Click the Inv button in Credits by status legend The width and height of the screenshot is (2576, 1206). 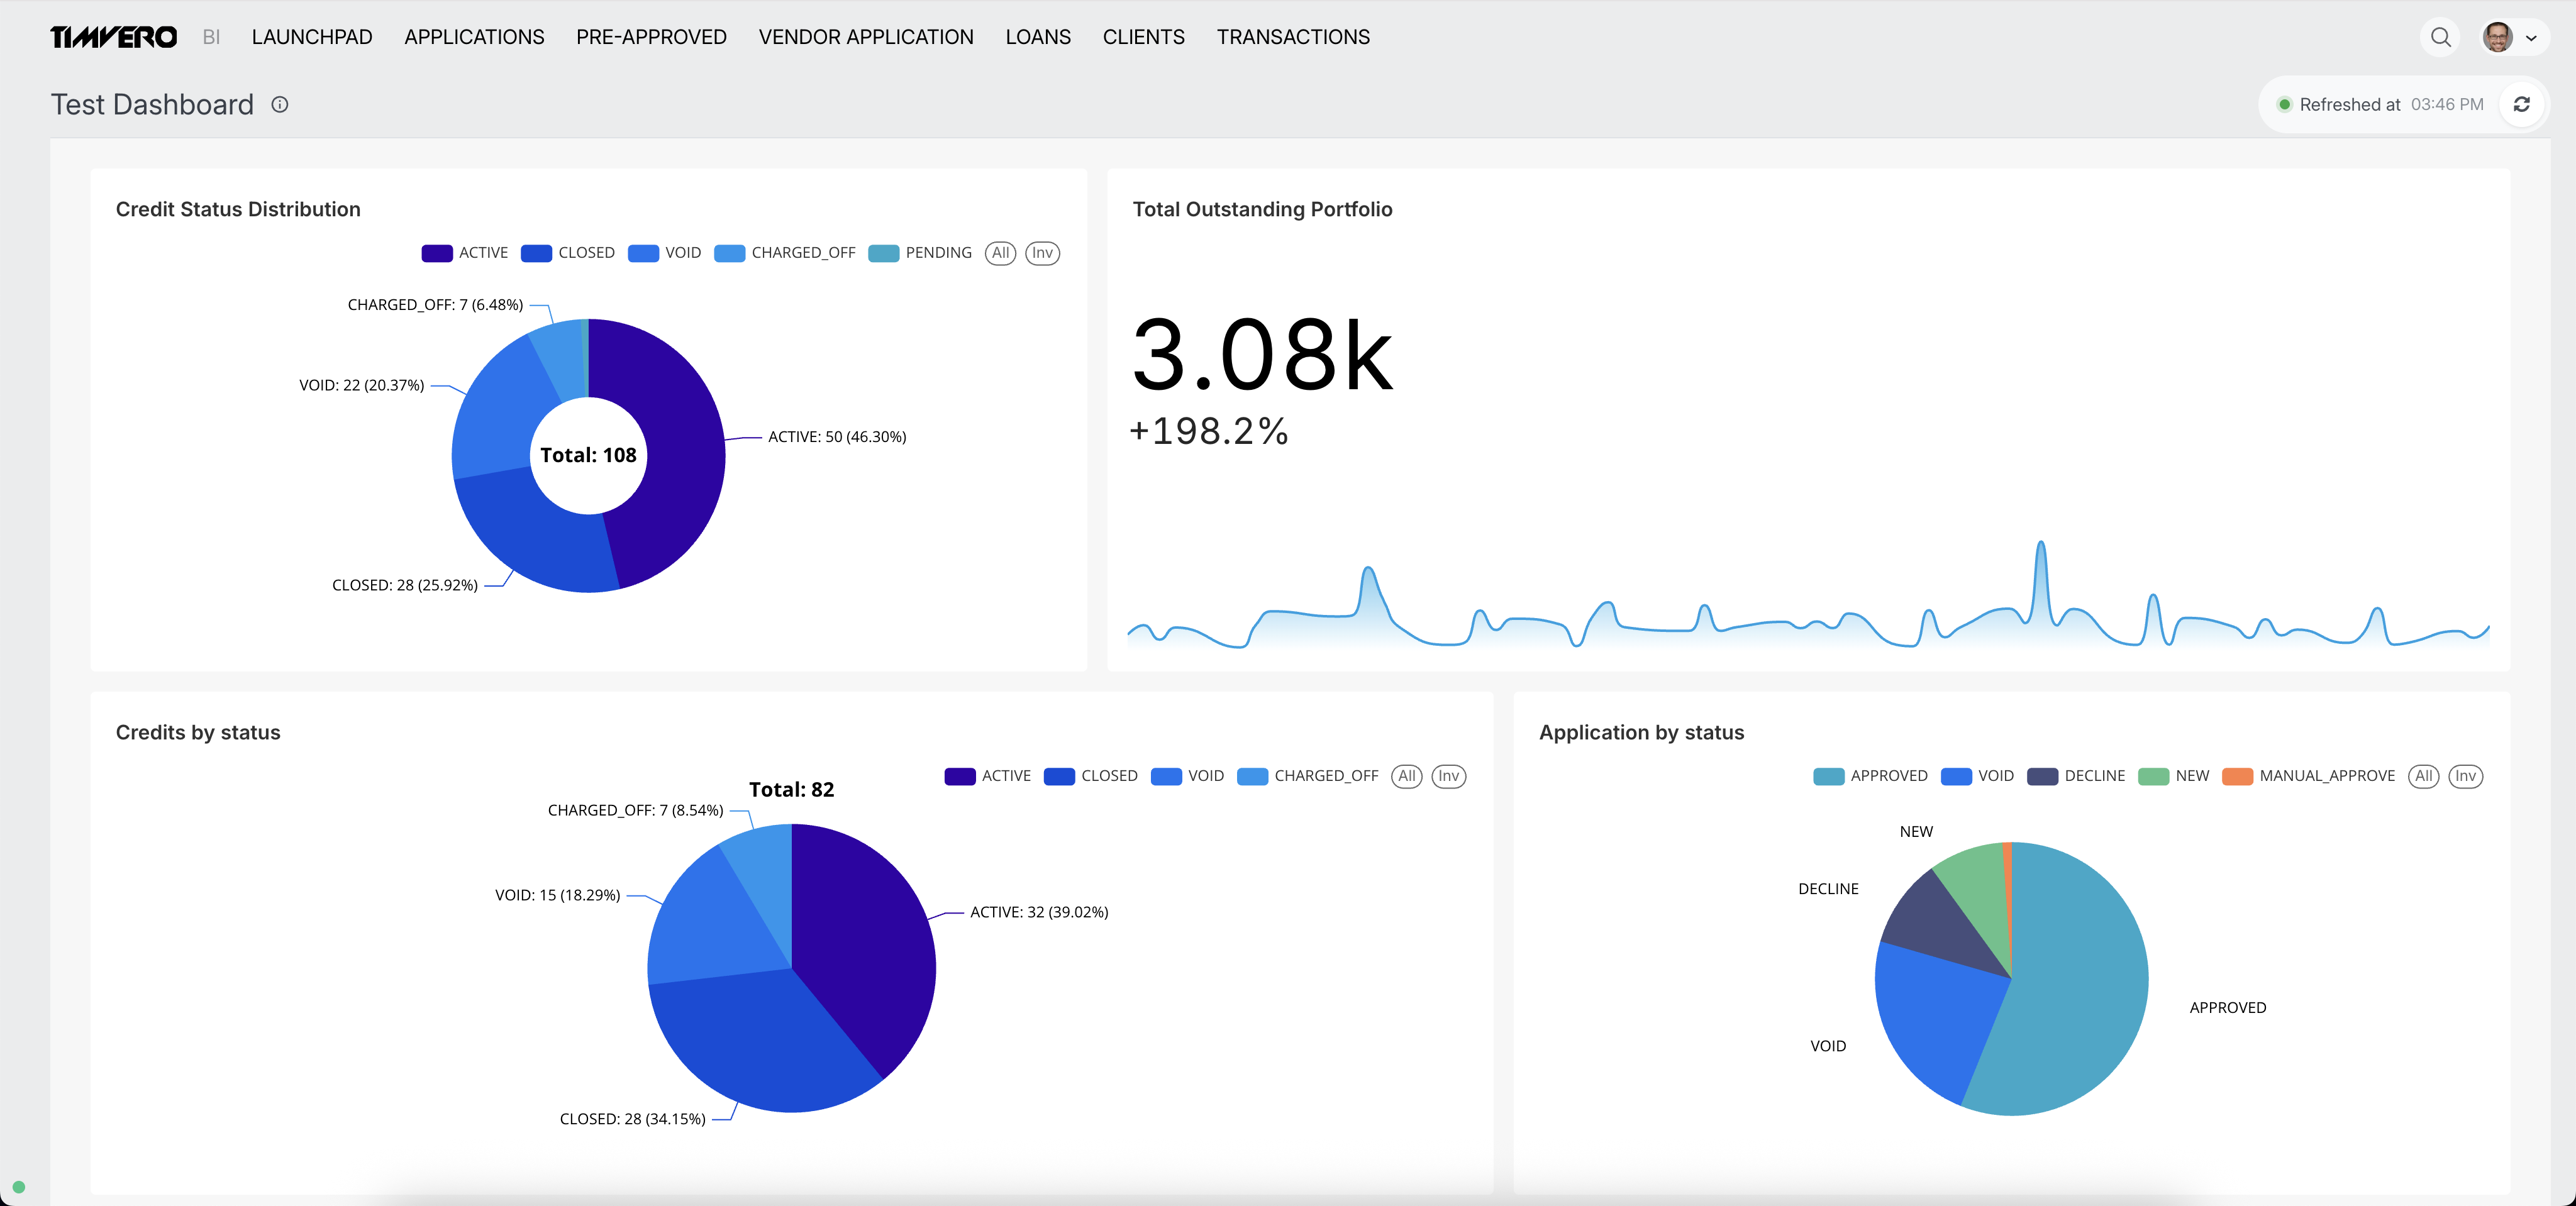click(x=1448, y=776)
